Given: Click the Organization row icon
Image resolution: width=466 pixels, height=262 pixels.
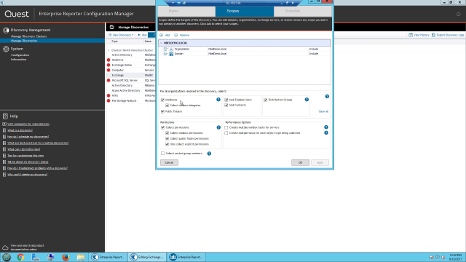Looking at the screenshot, I should tap(171, 49).
